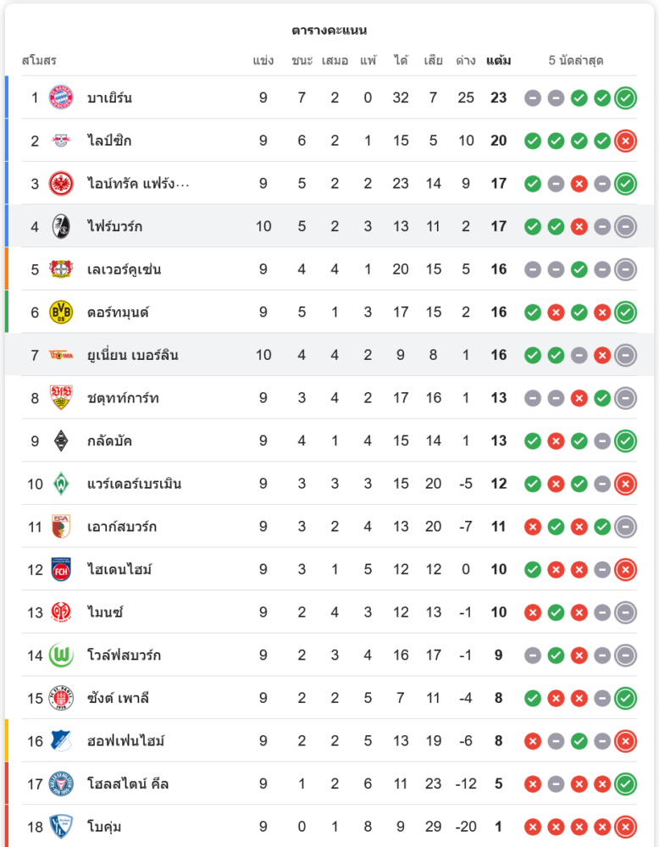The image size is (659, 847).
Task: Click Freiburg's latest match grey draw icon
Action: click(x=625, y=227)
